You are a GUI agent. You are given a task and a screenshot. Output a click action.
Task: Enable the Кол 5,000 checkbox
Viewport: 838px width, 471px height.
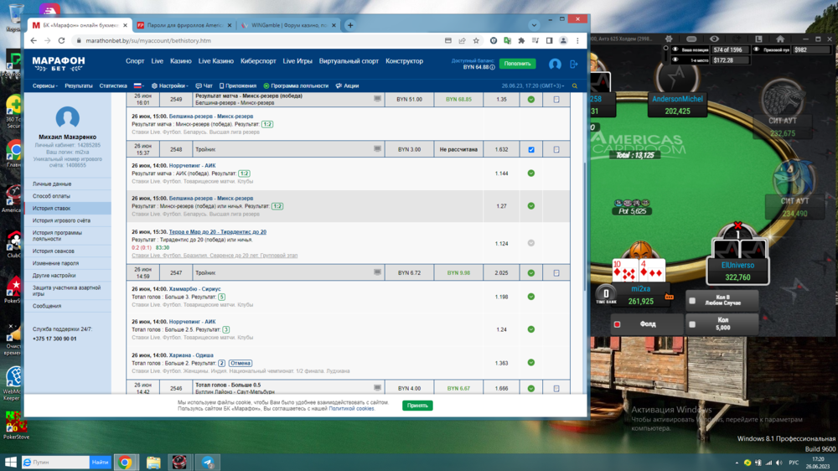click(692, 323)
